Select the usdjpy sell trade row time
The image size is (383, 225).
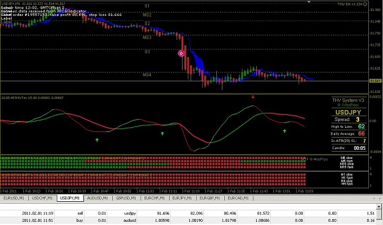pyautogui.click(x=37, y=213)
